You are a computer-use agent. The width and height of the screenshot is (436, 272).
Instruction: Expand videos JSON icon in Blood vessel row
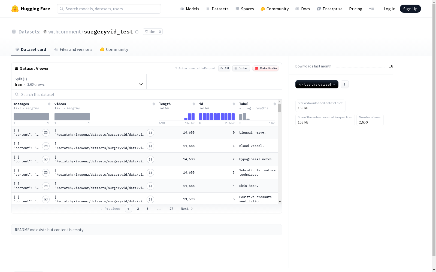[x=150, y=146]
